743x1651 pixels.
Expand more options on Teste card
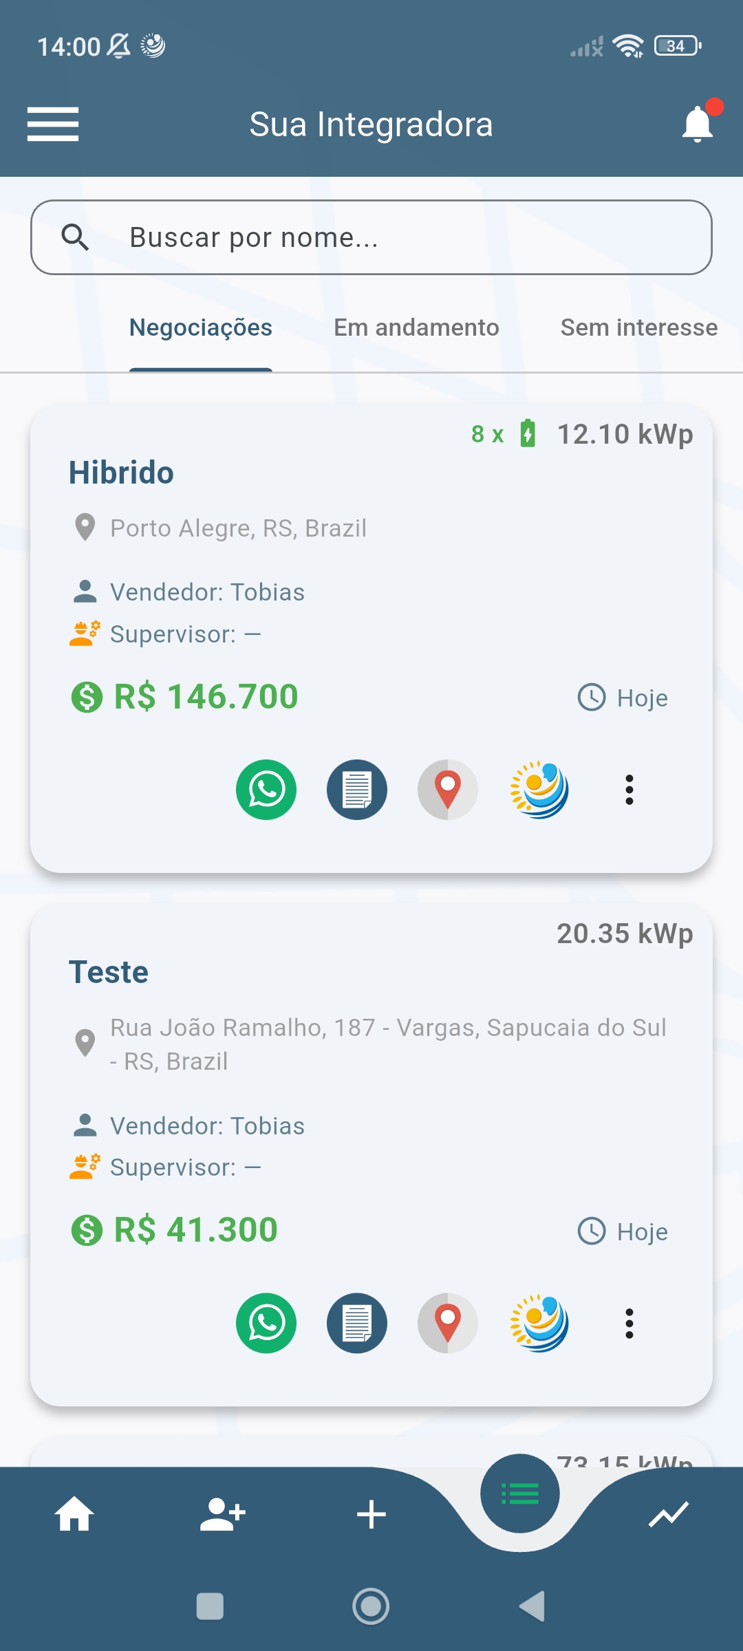coord(629,1323)
